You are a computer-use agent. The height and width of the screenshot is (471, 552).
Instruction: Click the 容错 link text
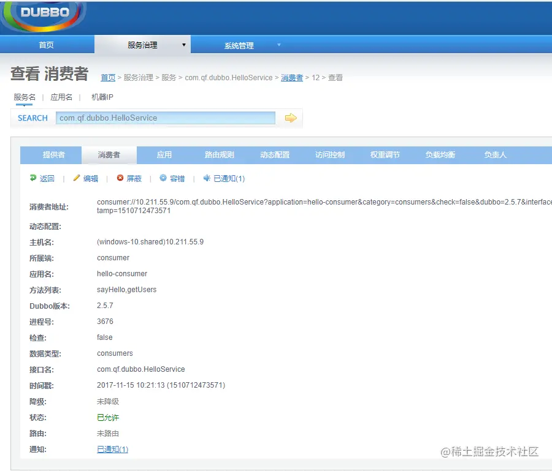coord(177,179)
